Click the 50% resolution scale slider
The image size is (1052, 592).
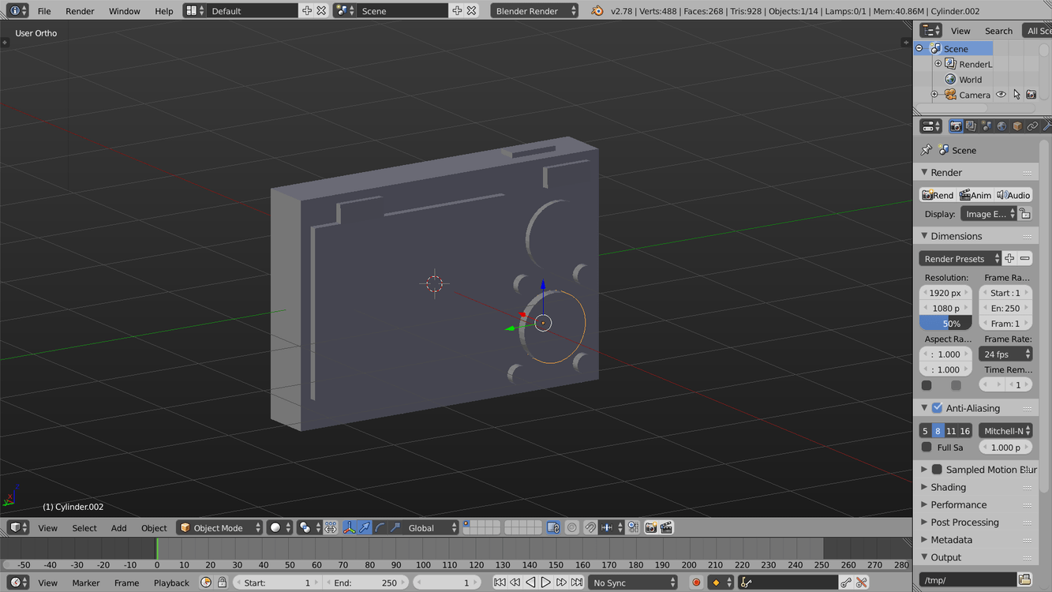point(945,324)
